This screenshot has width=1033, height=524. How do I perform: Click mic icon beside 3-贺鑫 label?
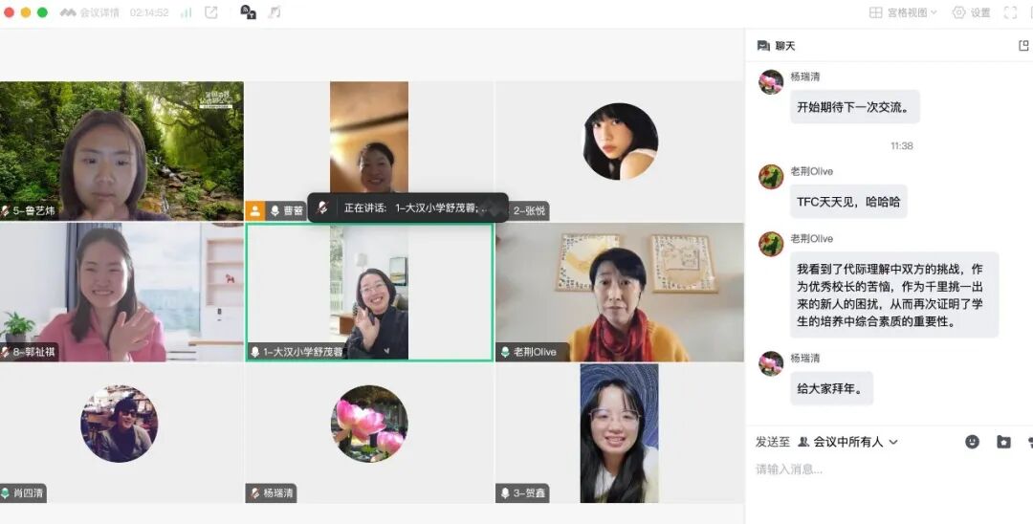(505, 493)
